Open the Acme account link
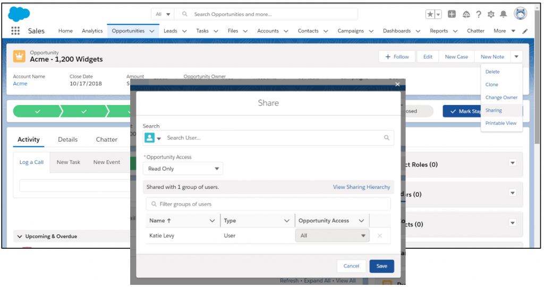This screenshot has width=544, height=287. point(20,83)
